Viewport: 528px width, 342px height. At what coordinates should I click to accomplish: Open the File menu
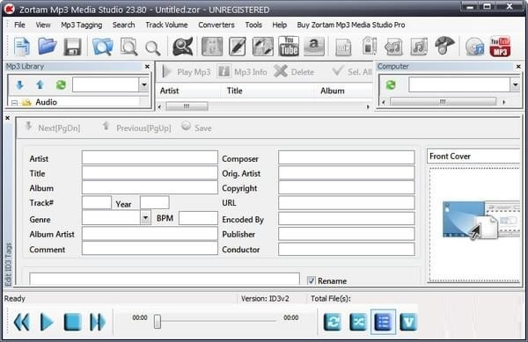pyautogui.click(x=19, y=25)
